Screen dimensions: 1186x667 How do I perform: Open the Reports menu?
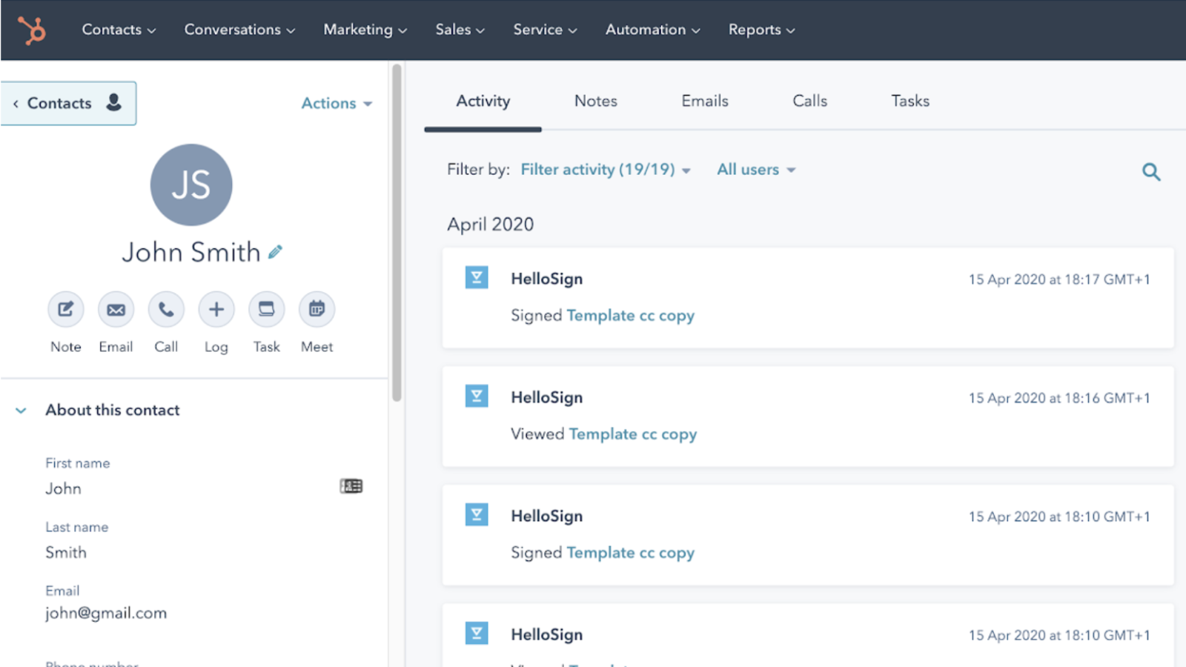coord(761,30)
